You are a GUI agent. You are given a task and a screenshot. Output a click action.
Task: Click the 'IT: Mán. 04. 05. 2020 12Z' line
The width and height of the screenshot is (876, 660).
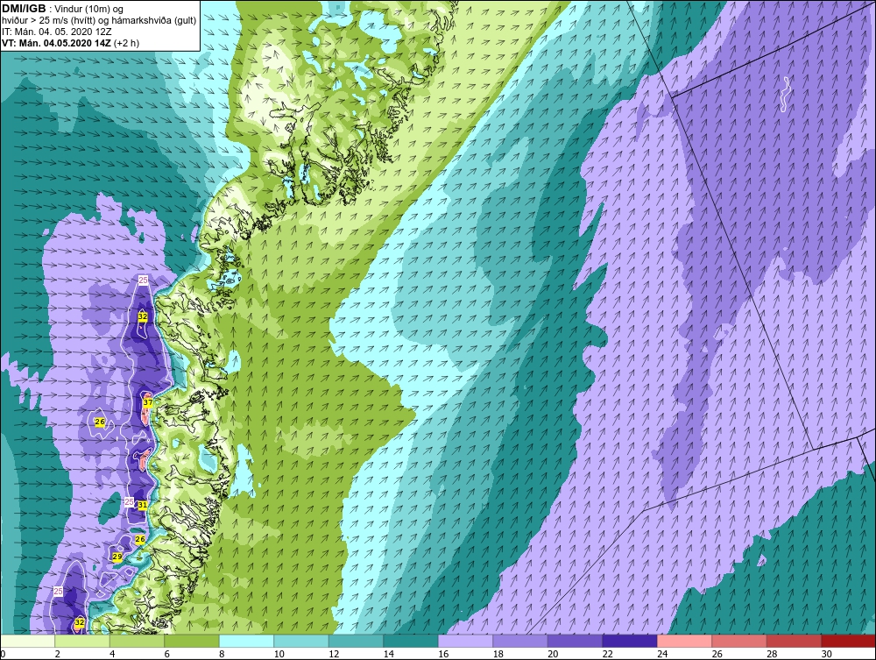56,32
